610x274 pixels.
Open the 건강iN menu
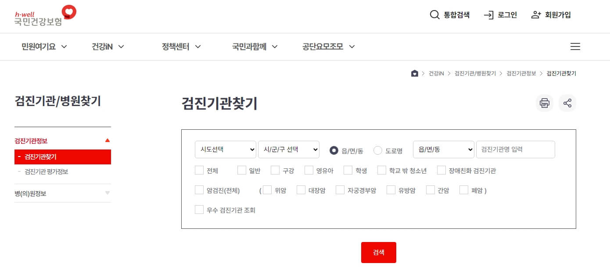click(x=103, y=46)
